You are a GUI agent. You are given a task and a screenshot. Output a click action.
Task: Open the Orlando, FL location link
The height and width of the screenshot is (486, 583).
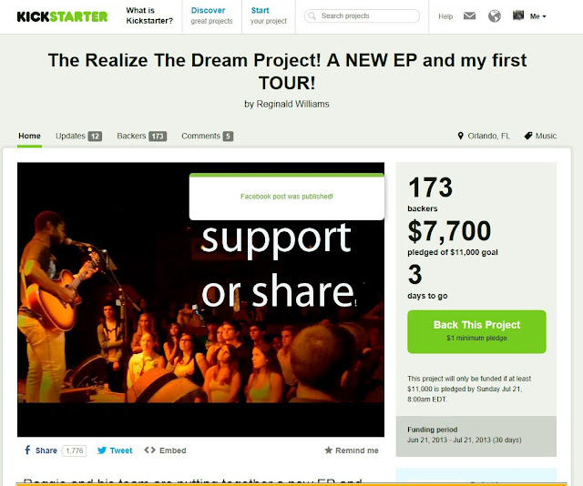(x=484, y=136)
